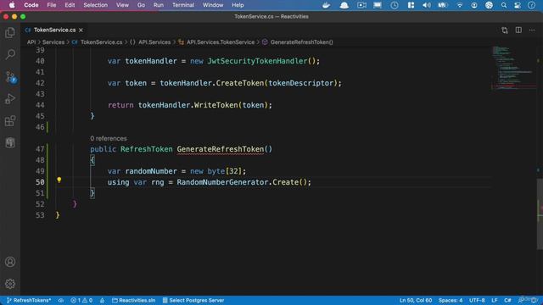Open the Accounts menu icon
Screen dimensions: 543x305
pos(10,262)
